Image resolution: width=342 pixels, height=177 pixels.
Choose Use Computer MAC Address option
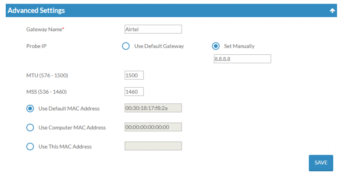30,127
